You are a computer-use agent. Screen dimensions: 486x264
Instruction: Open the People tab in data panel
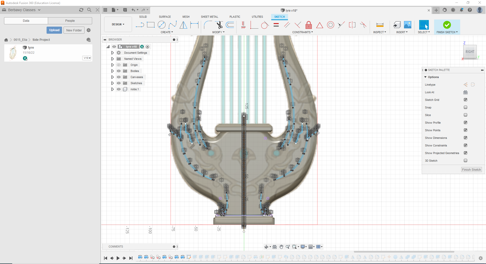70,21
